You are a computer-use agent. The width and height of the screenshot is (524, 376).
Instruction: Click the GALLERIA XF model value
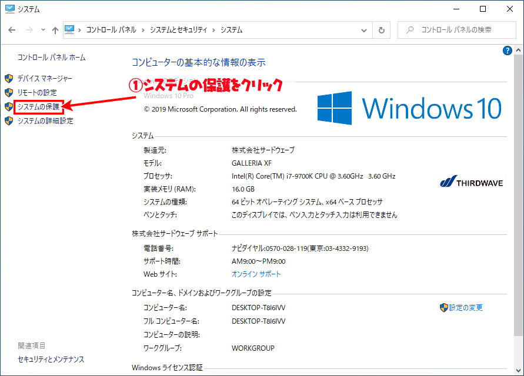[252, 163]
